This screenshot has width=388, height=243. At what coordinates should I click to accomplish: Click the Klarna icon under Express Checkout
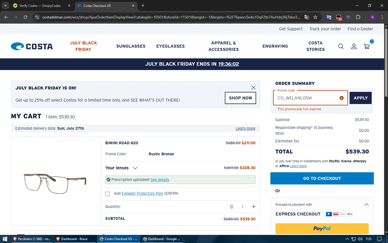coord(336,214)
